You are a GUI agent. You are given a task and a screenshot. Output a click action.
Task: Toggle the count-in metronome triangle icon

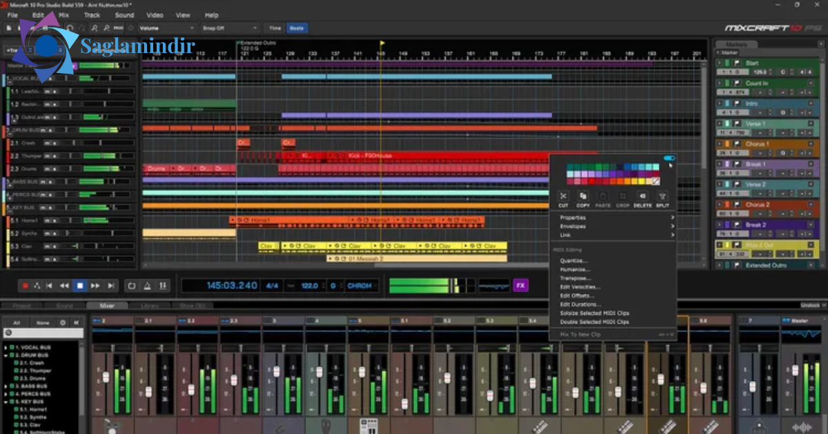[148, 285]
